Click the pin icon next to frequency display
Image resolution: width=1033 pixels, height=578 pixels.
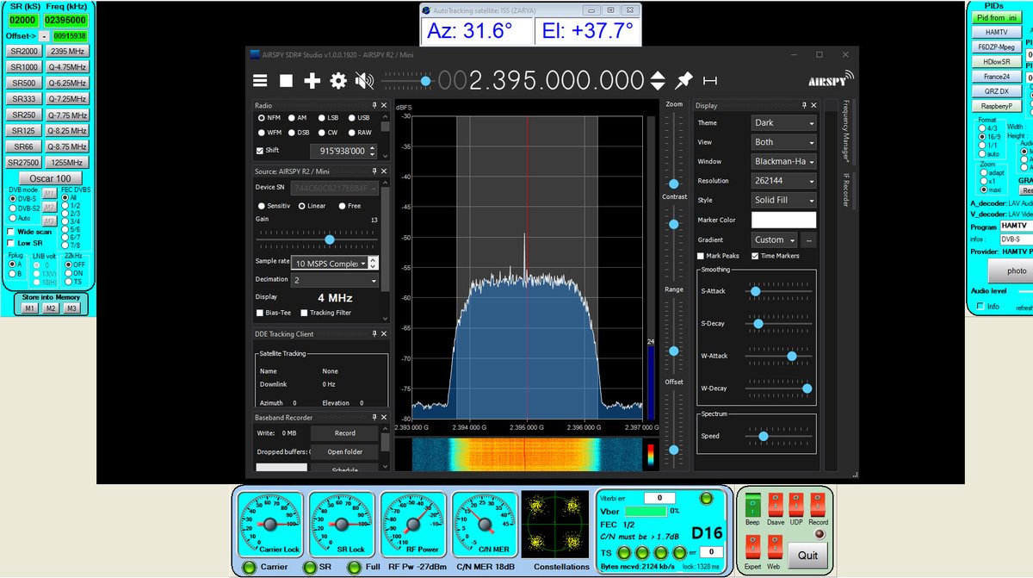point(684,80)
